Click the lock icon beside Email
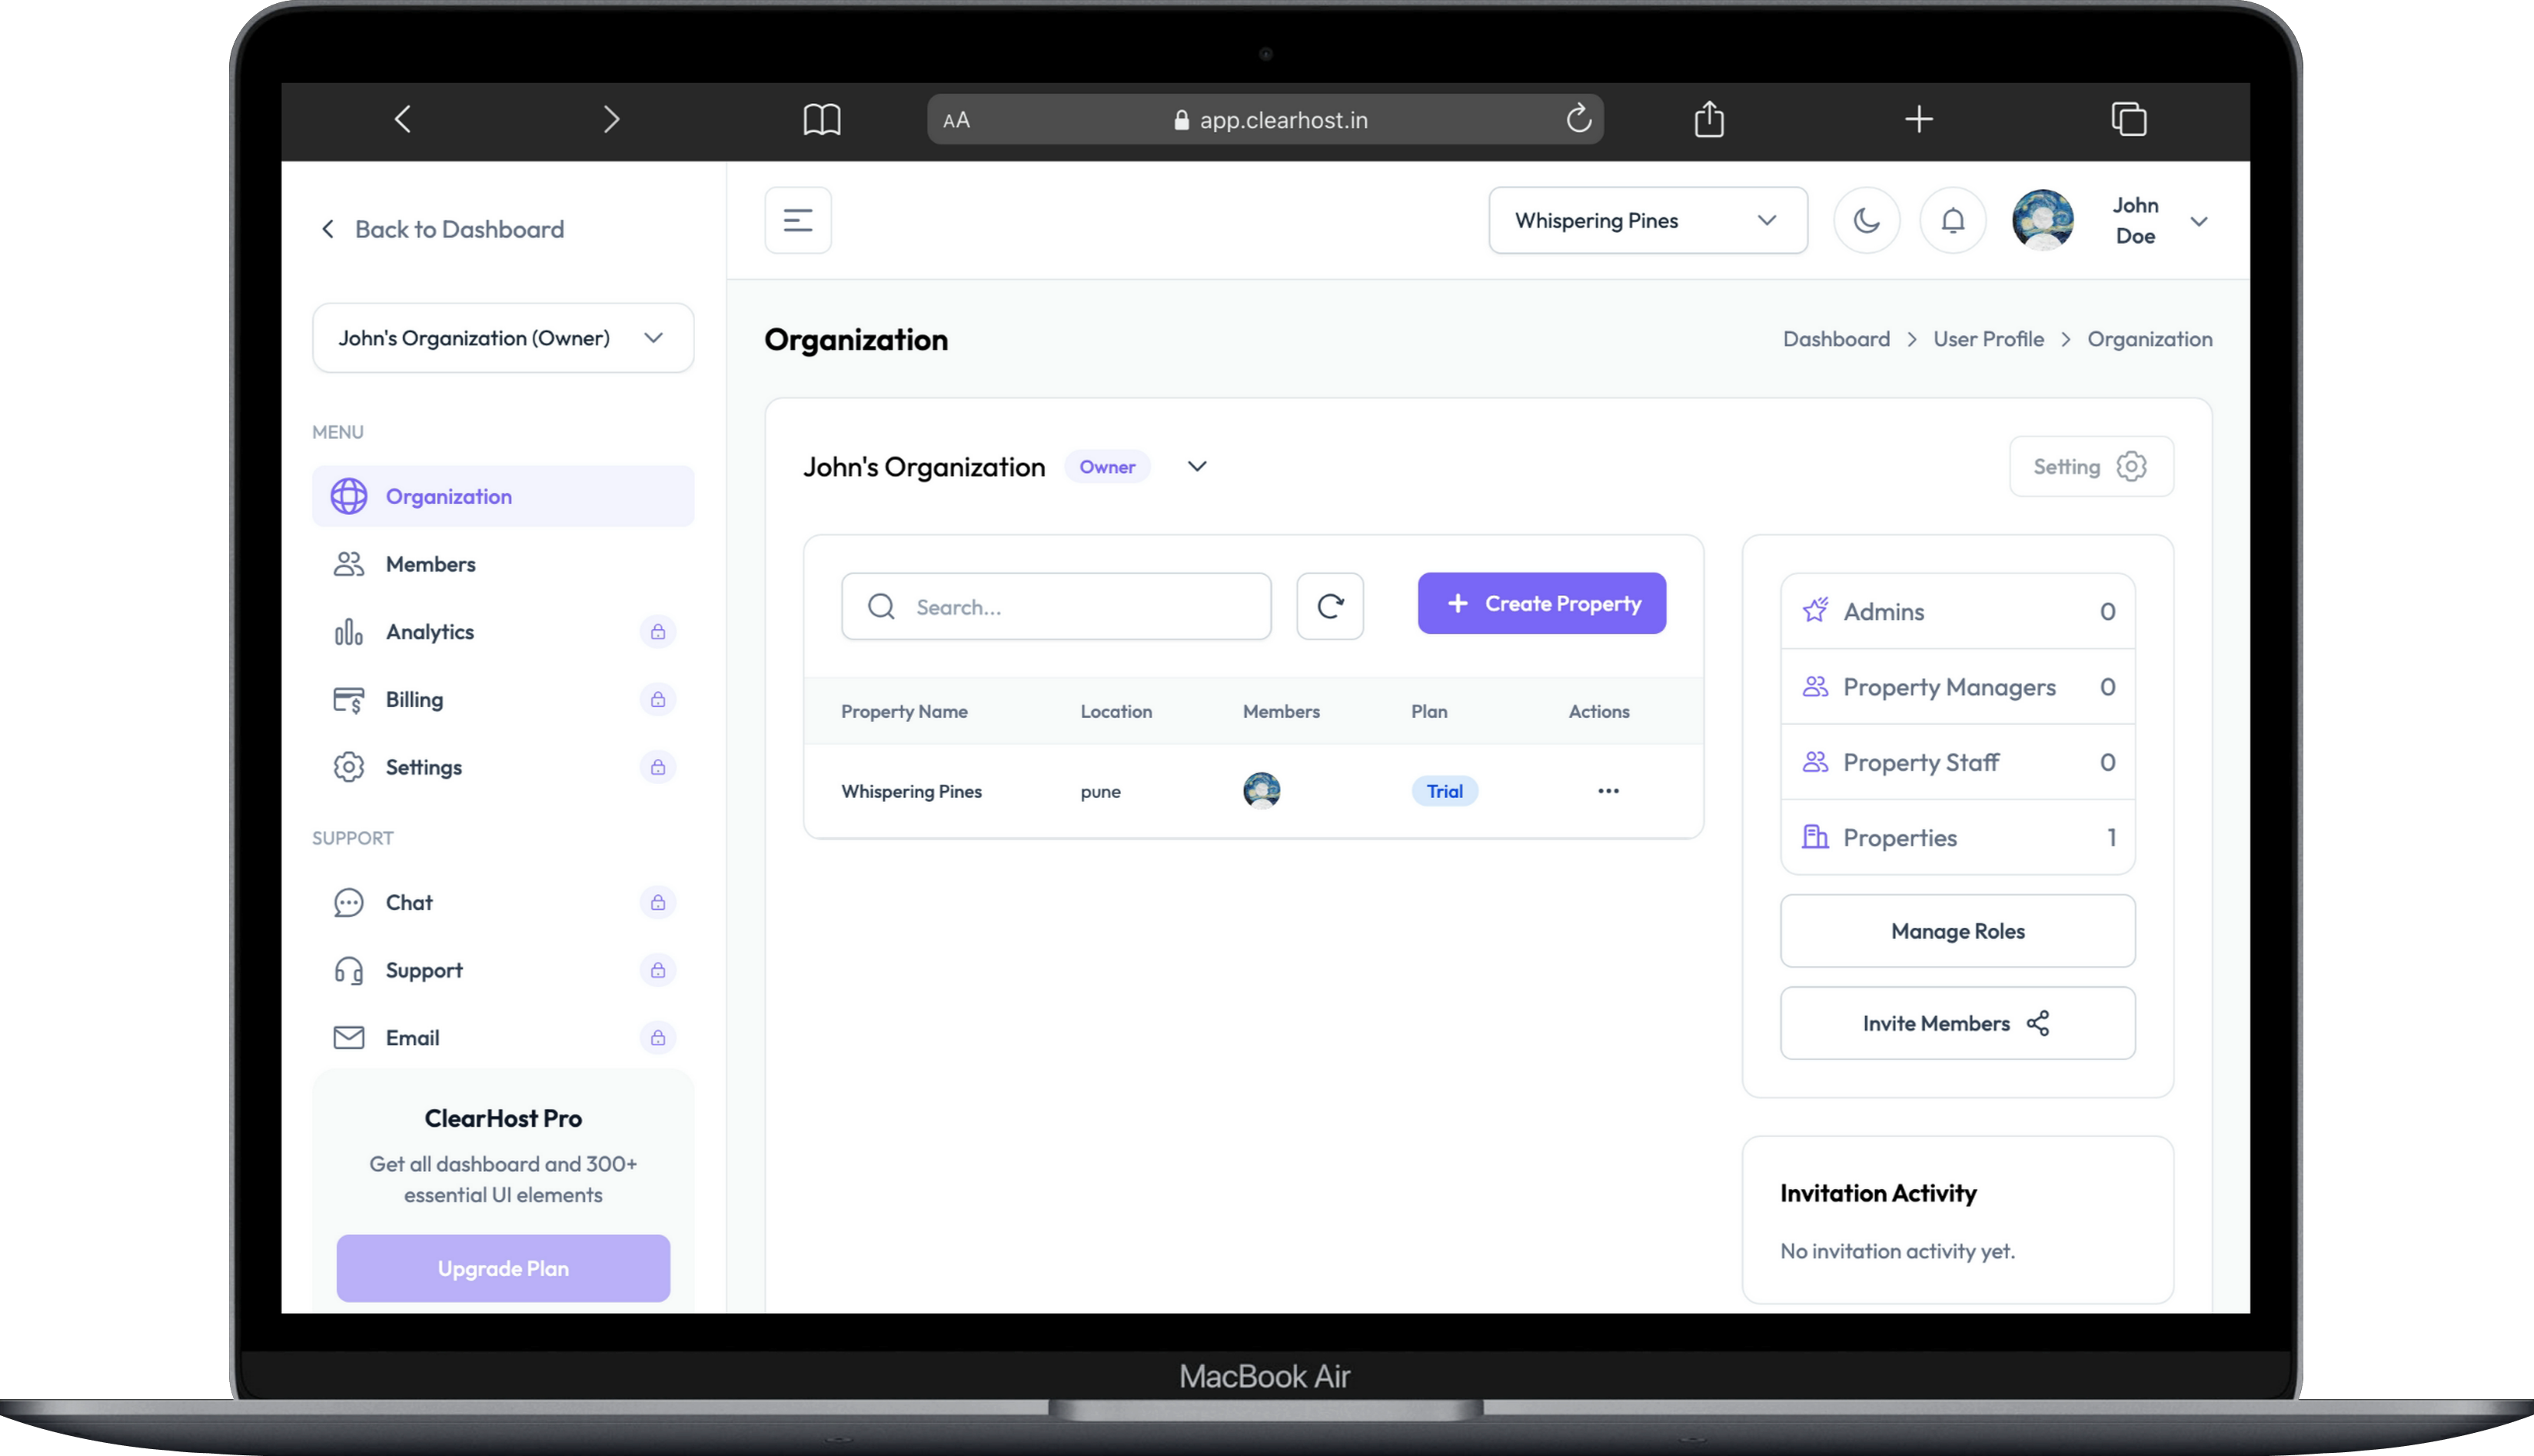The width and height of the screenshot is (2534, 1456). point(658,1038)
